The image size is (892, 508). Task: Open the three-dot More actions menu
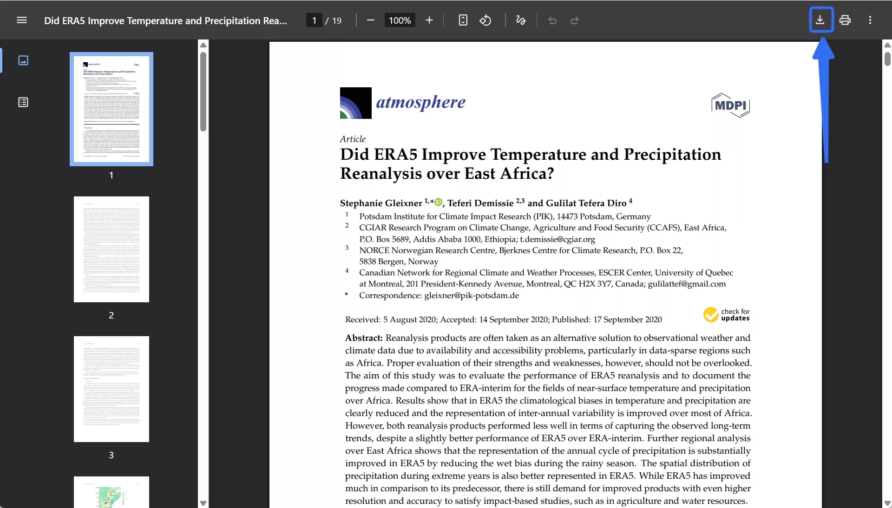click(x=870, y=20)
